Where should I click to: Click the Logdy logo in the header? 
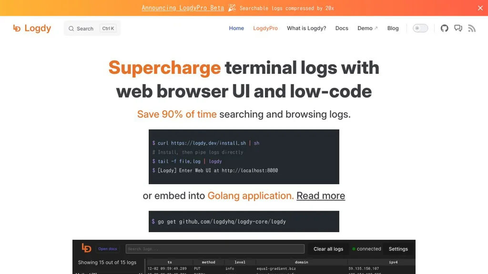coord(32,28)
